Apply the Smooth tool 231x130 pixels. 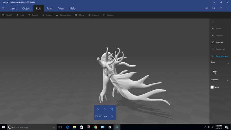tap(29, 15)
